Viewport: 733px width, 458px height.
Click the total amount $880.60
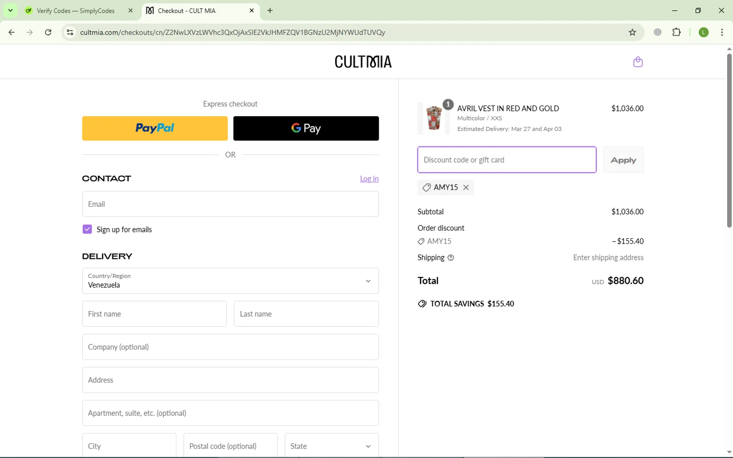(625, 281)
